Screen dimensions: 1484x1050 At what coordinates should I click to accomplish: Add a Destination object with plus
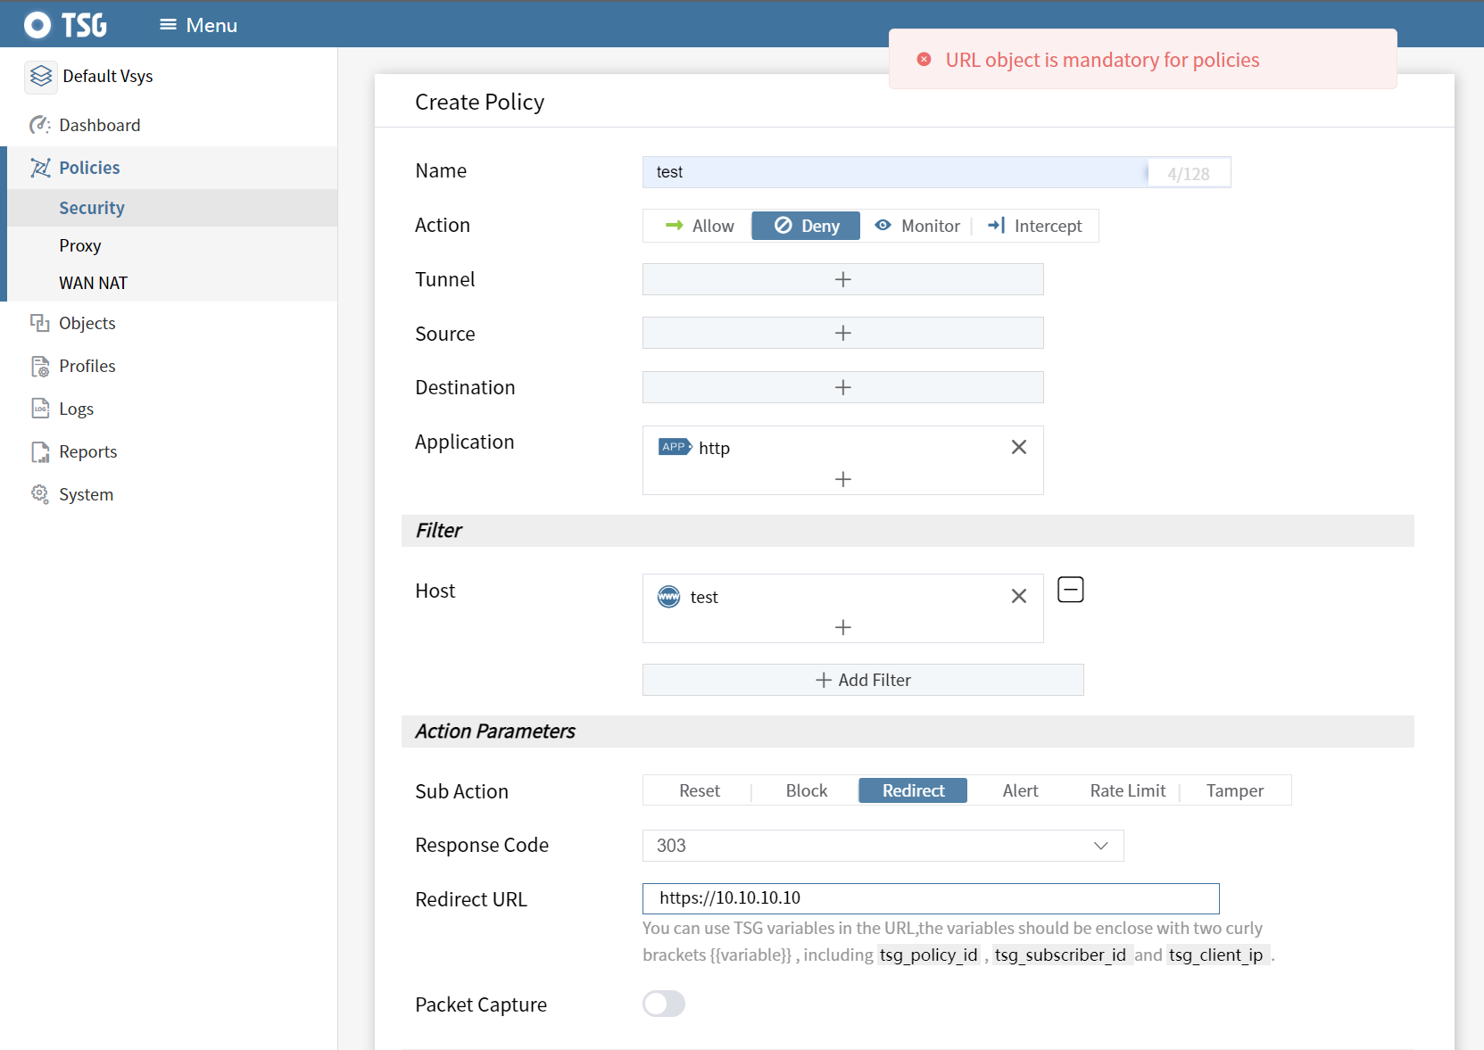tap(842, 387)
